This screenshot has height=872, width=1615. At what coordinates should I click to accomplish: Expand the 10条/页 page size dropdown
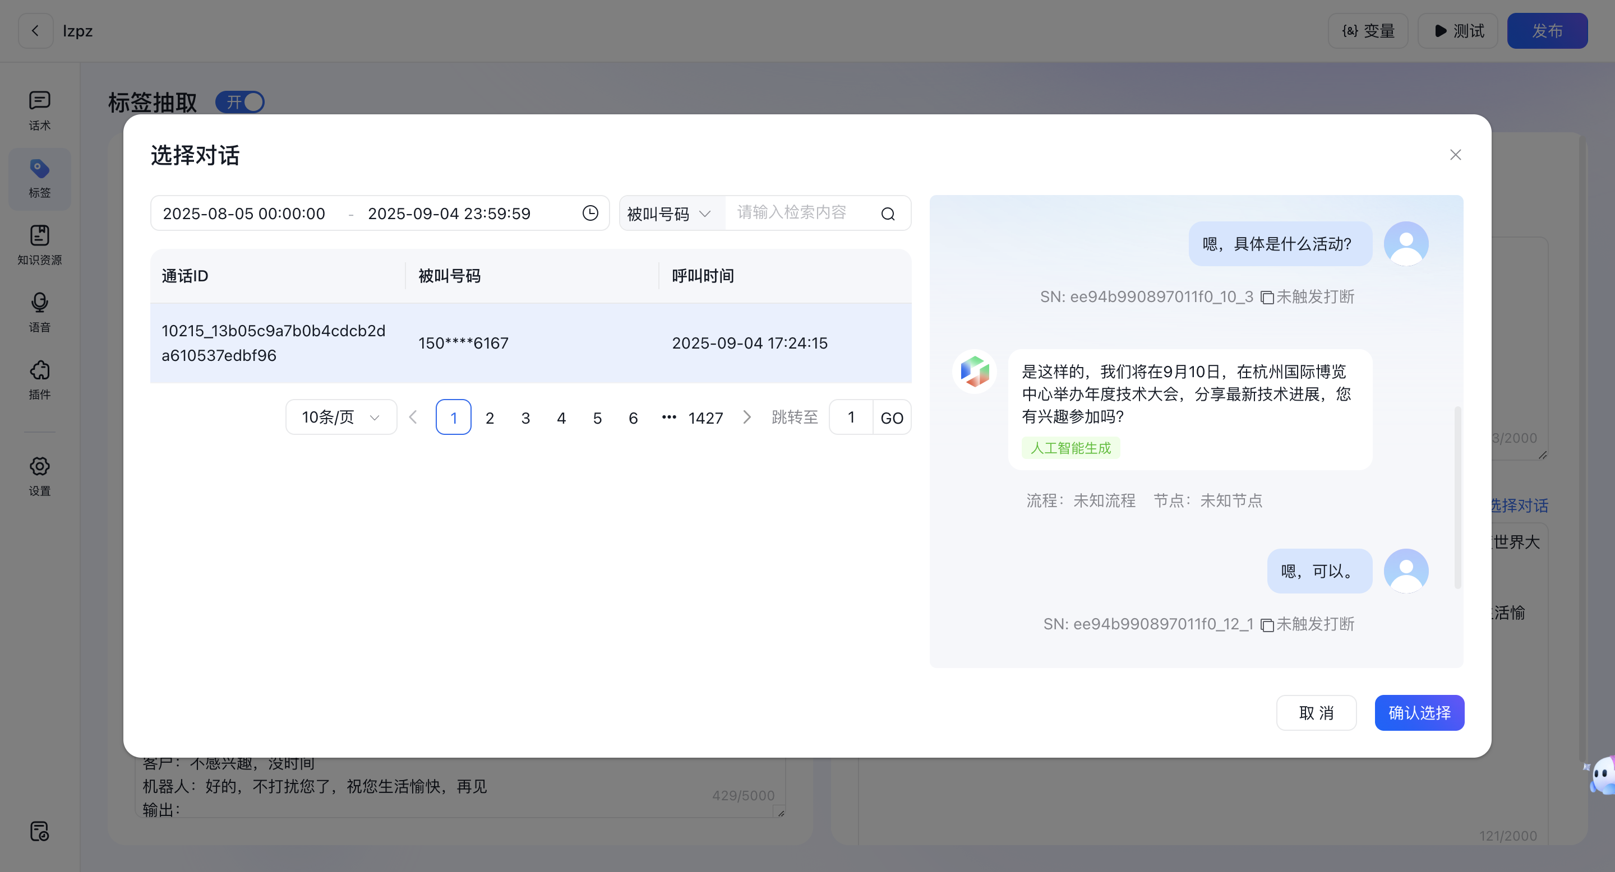tap(340, 417)
